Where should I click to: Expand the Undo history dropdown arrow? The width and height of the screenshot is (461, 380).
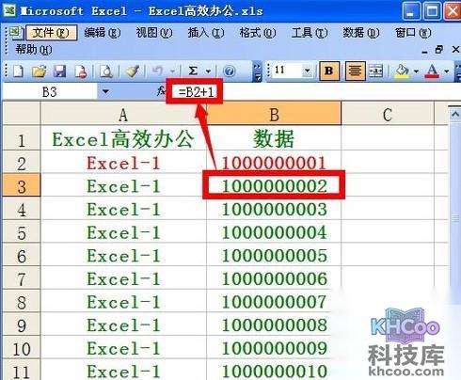172,71
